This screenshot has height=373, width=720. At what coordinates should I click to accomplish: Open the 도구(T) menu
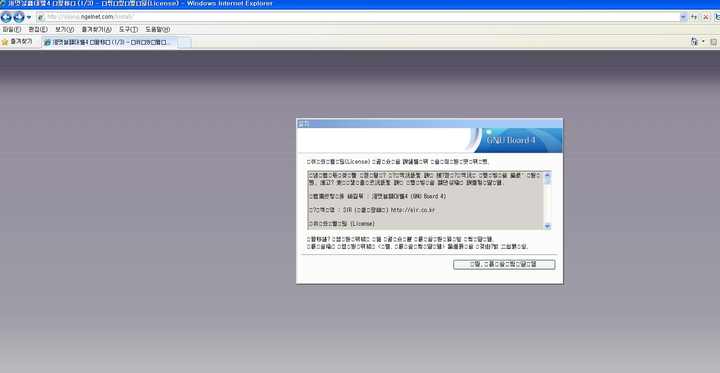point(128,29)
